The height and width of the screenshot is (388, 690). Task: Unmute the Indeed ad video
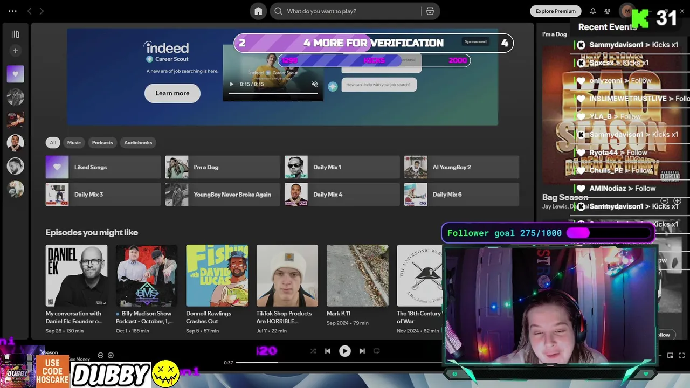315,84
